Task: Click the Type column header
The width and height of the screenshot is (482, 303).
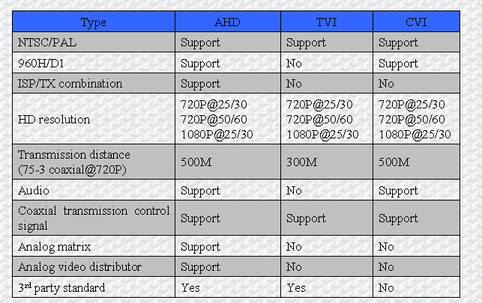Action: (94, 22)
